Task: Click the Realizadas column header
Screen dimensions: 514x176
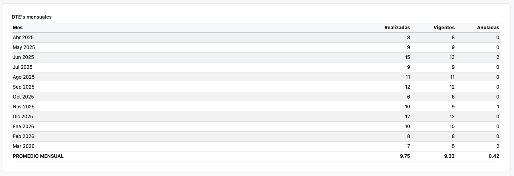Action: 397,28
